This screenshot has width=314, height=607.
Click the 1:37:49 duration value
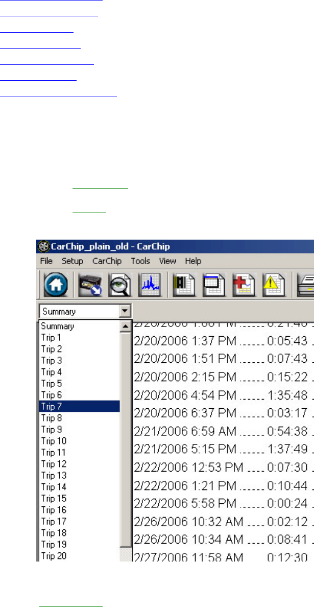coord(288,449)
